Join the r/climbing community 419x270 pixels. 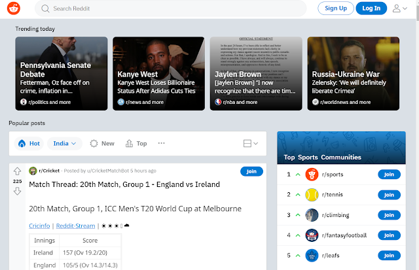(389, 215)
